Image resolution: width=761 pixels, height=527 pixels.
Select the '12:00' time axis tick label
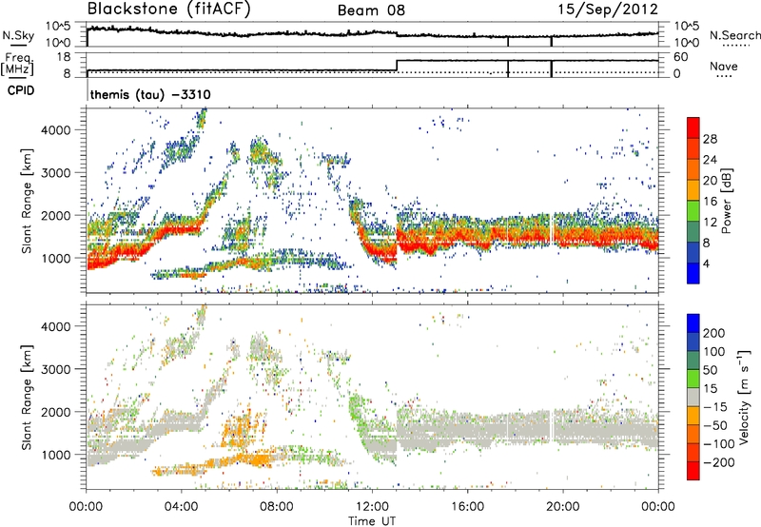coord(372,507)
